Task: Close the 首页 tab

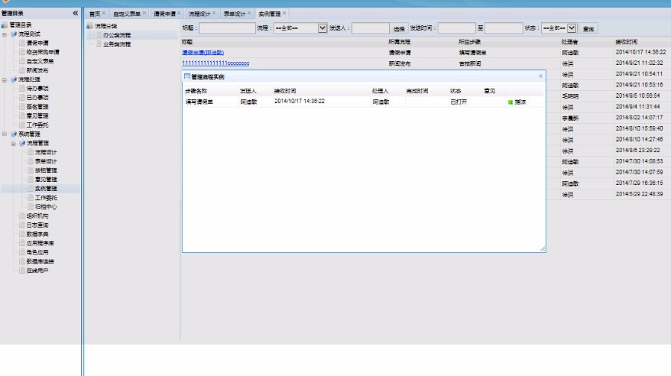Action: 104,13
